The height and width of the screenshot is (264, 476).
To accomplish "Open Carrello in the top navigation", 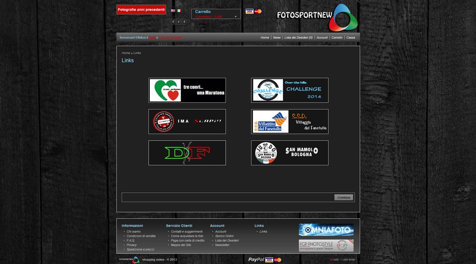I will [337, 38].
